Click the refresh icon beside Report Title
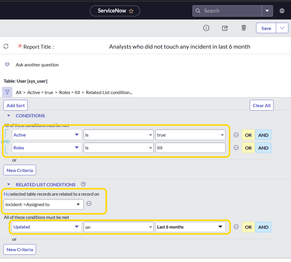The width and height of the screenshot is (291, 262). (x=6, y=46)
